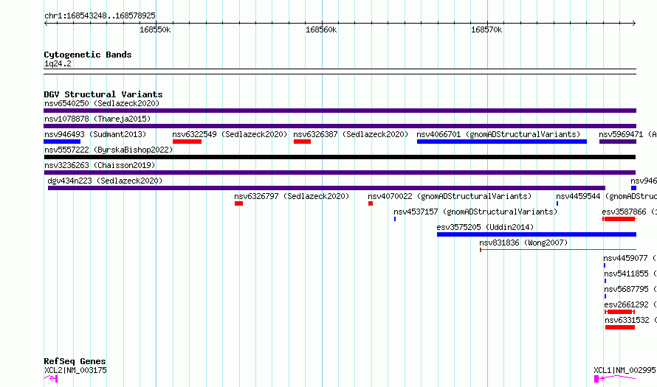This screenshot has height=387, width=657.
Task: Open nsv831836 (Wong2007) label
Action: tap(523, 243)
